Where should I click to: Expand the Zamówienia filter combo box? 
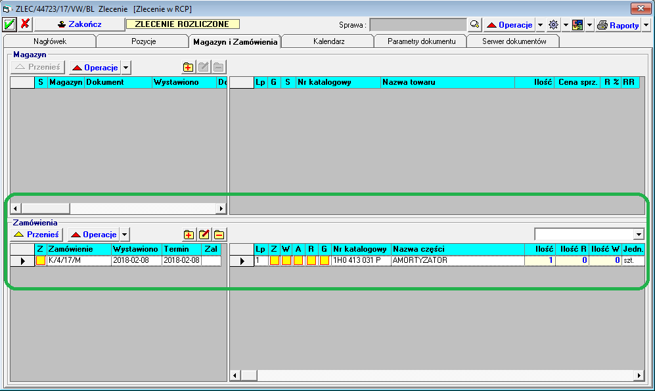click(639, 235)
